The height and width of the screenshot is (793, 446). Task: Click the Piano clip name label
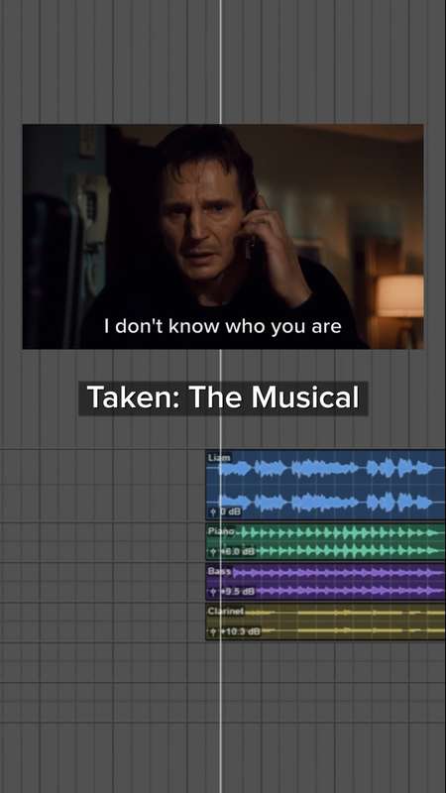pos(221,531)
